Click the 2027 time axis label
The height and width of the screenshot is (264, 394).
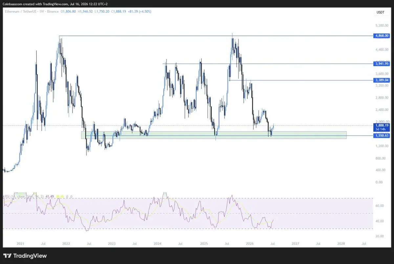(x=295, y=244)
